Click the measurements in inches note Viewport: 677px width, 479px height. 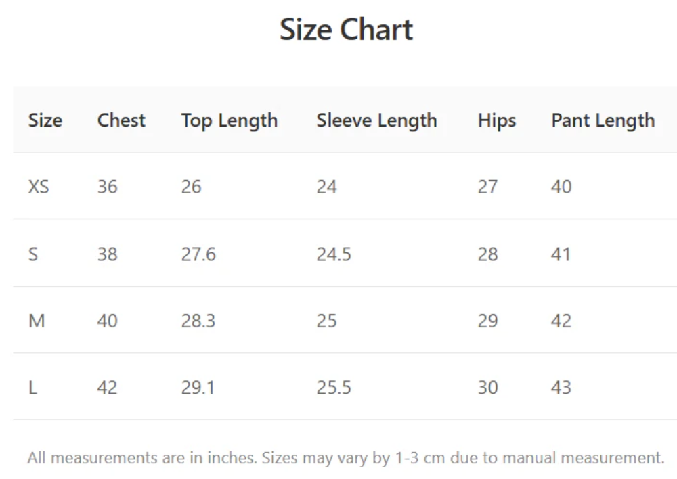pos(345,458)
